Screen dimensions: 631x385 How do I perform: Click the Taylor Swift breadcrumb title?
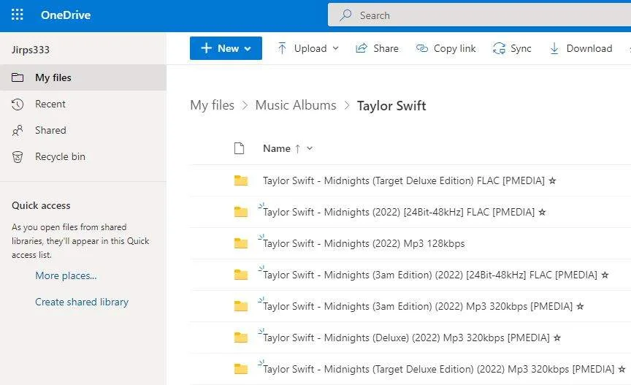[x=391, y=105]
